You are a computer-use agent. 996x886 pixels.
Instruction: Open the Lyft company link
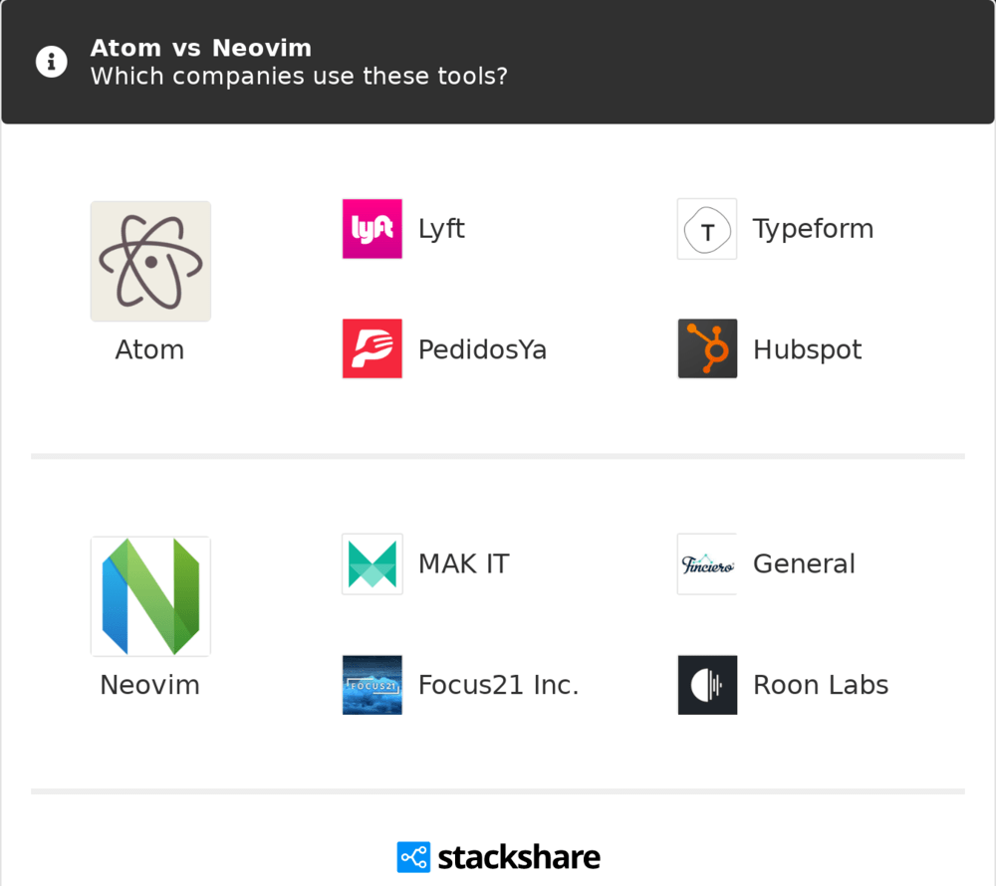tap(441, 229)
